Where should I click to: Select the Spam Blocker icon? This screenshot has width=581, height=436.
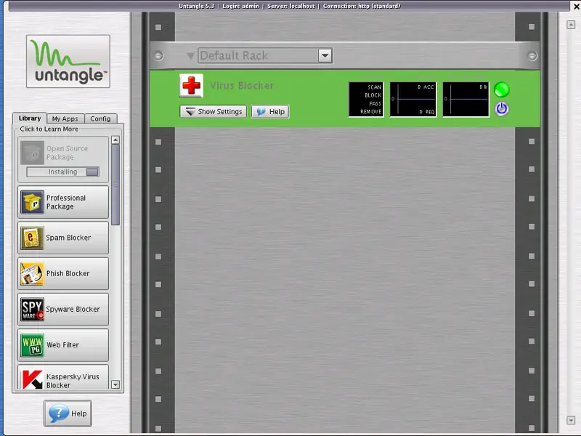[x=32, y=238]
